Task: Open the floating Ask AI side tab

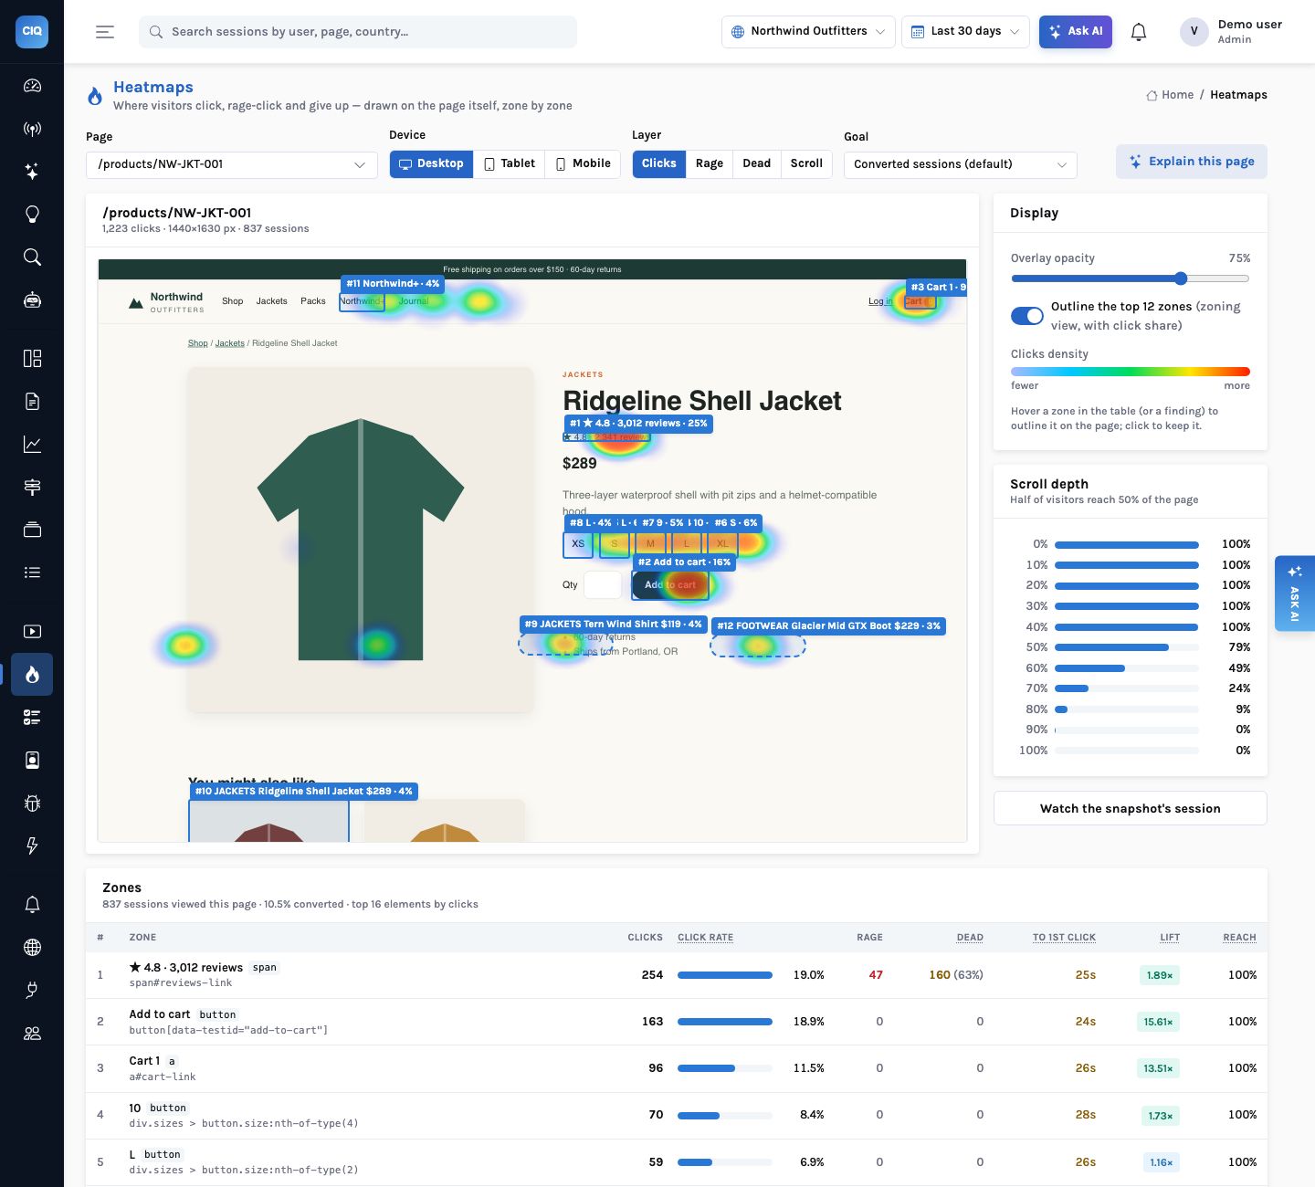Action: [x=1295, y=593]
